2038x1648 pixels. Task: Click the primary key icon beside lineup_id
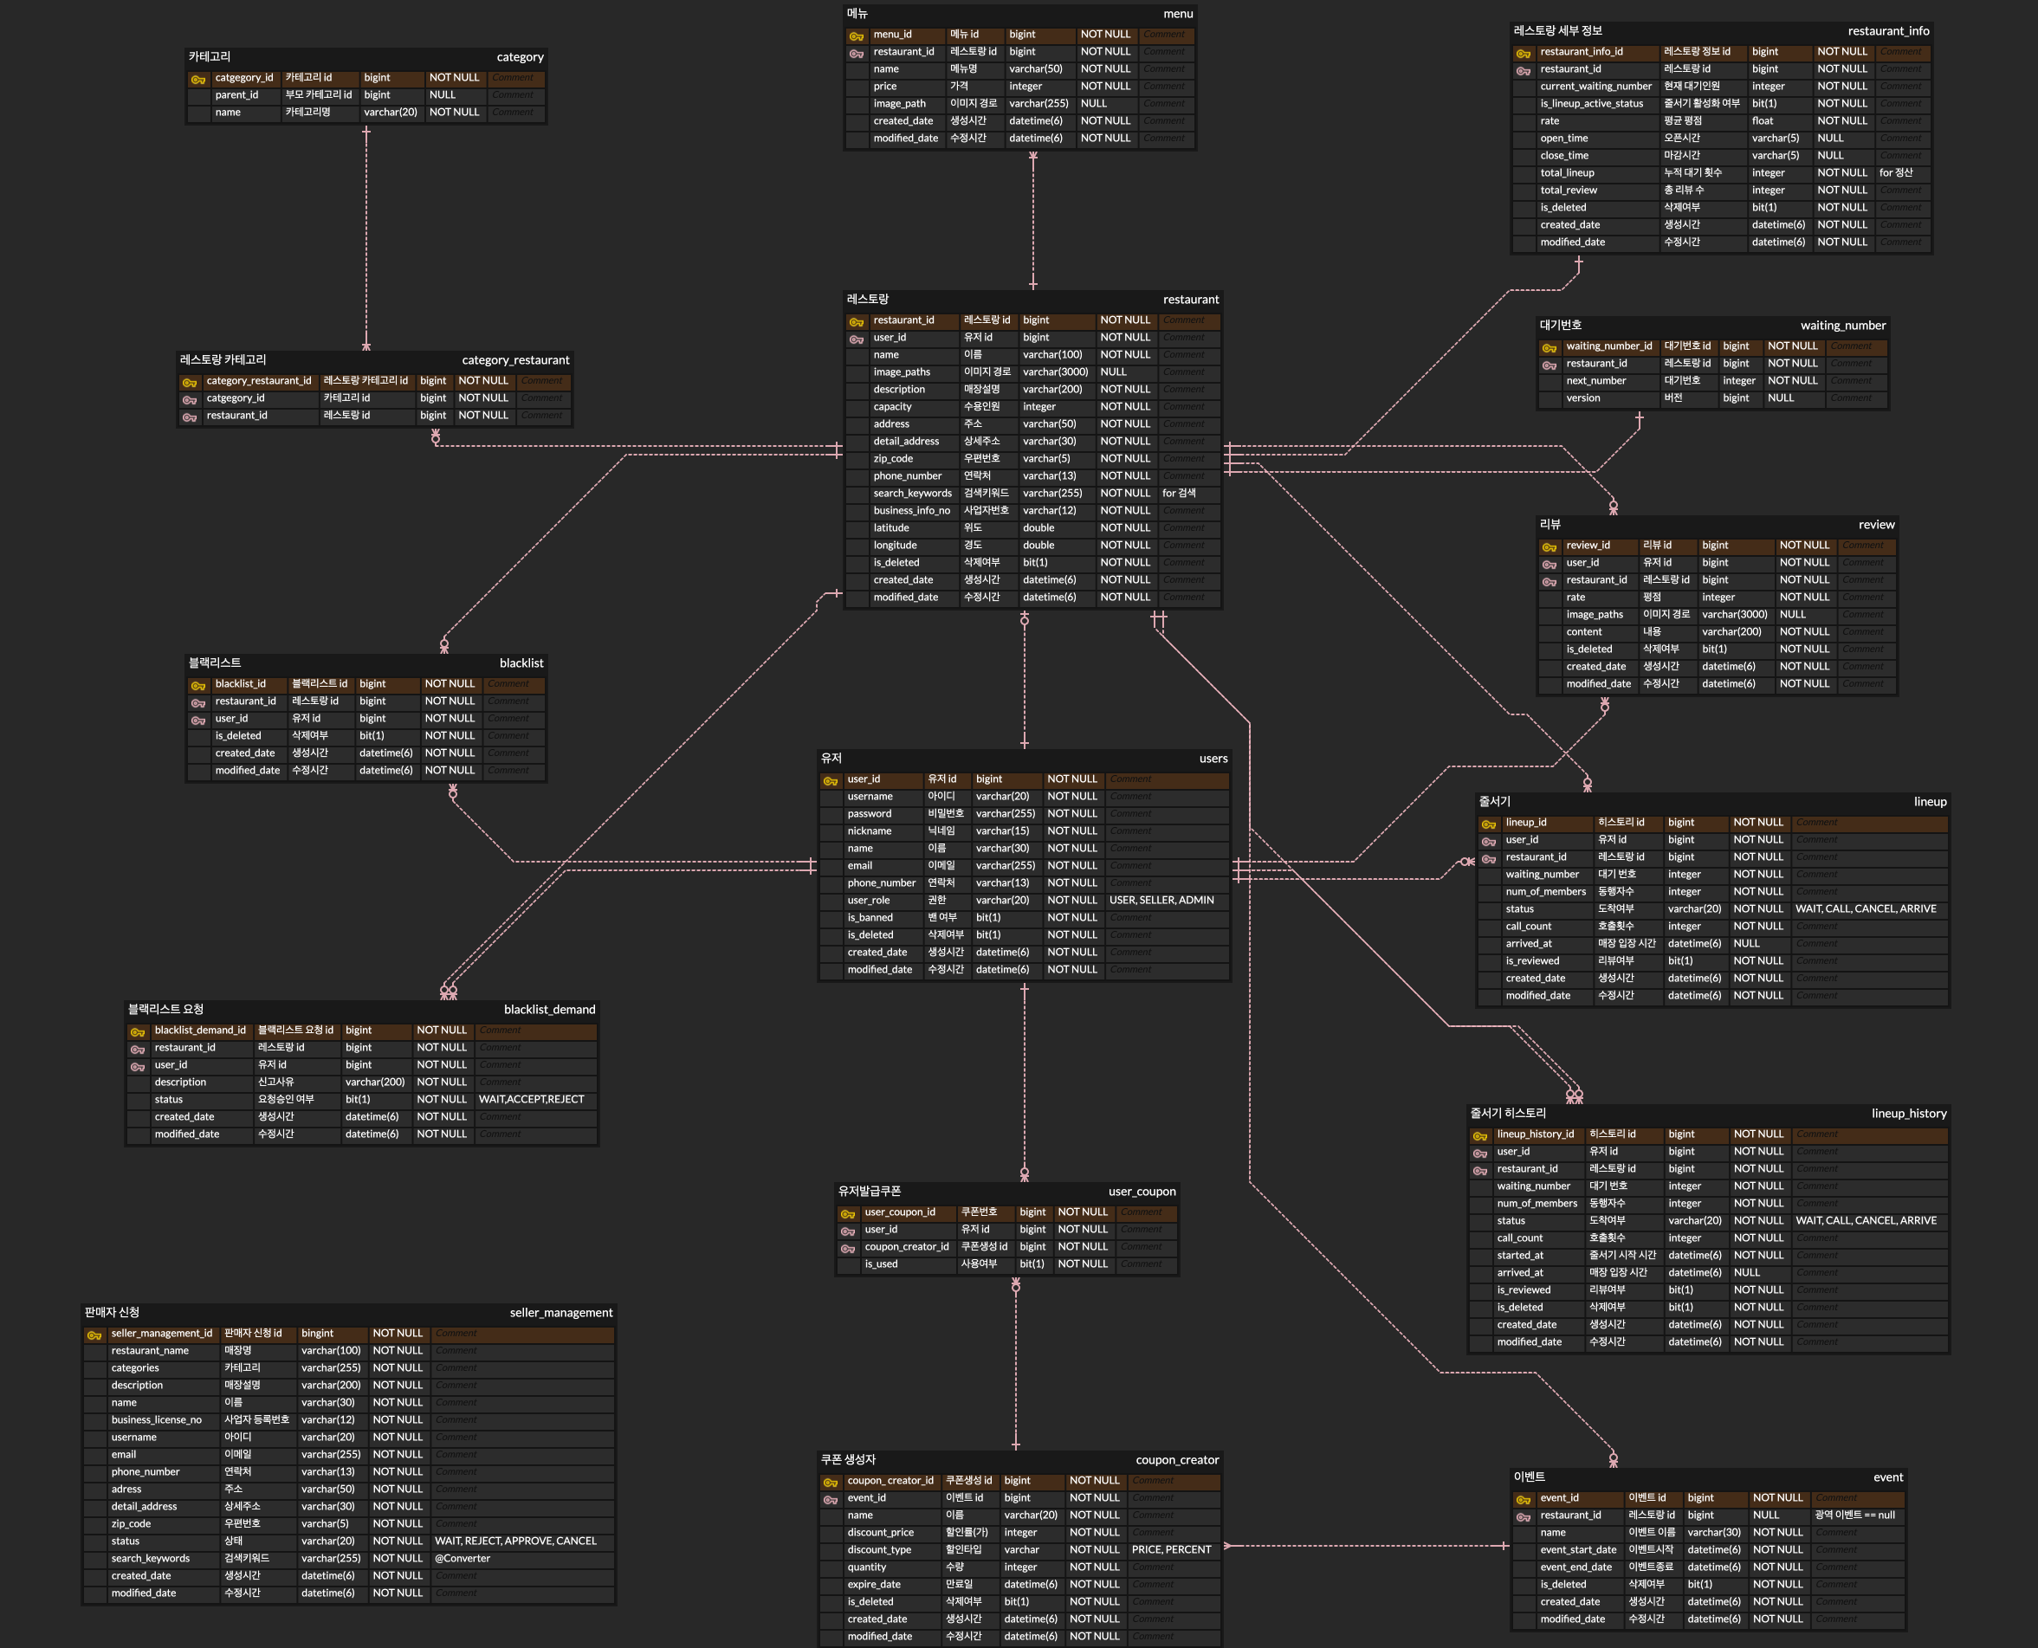pos(1488,824)
